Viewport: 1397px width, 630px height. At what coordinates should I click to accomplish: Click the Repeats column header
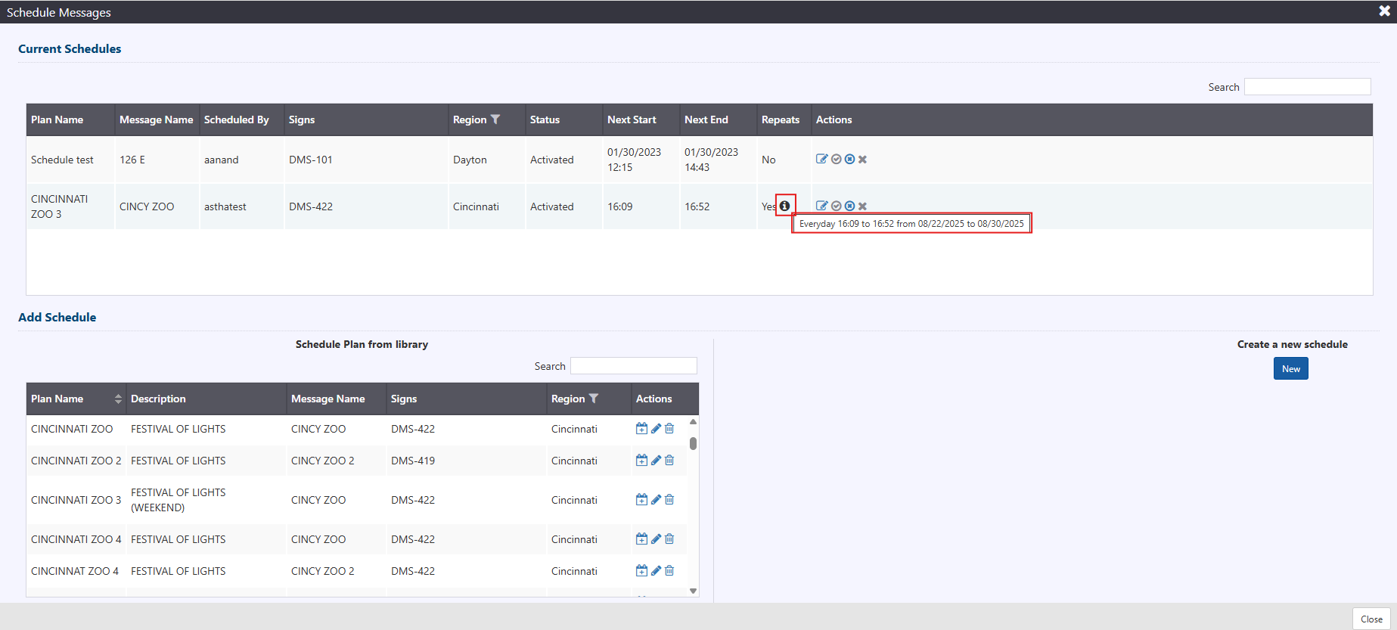[x=780, y=119]
